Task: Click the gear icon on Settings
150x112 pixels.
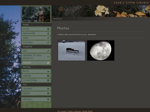Action: click(x=48, y=99)
